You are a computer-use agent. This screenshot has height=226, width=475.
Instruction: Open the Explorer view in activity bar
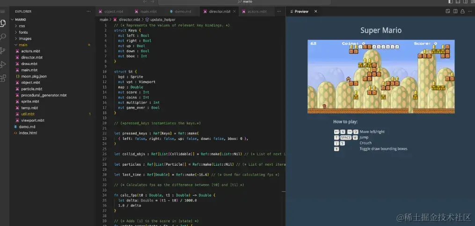point(3,23)
